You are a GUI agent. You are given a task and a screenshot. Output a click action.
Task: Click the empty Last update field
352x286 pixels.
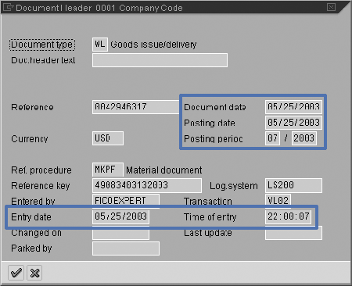point(293,233)
